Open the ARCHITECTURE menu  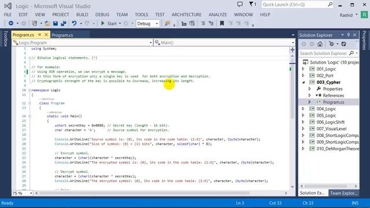(x=186, y=14)
